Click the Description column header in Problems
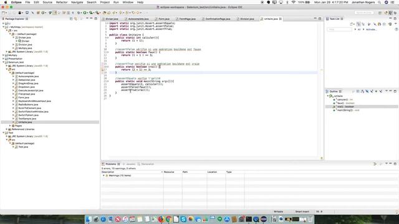 tap(132, 172)
